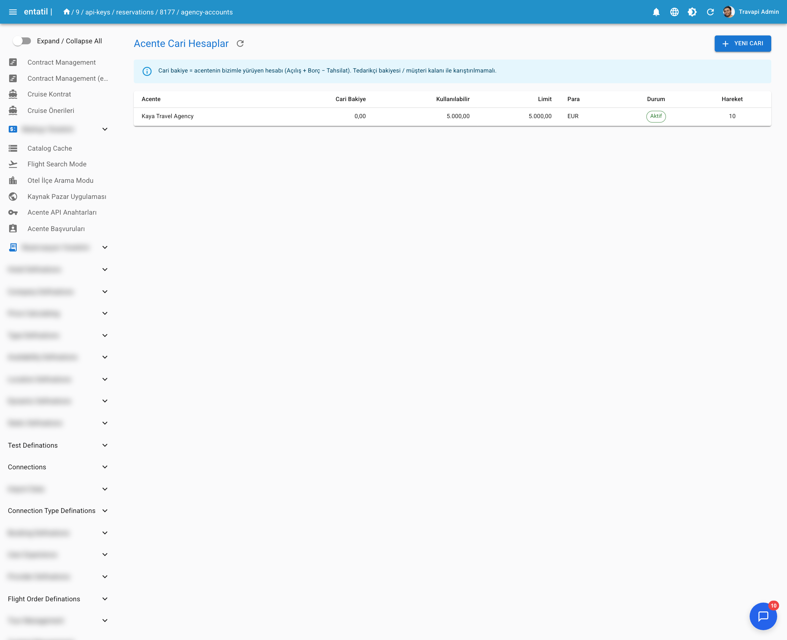Click the Acente column header

[151, 99]
